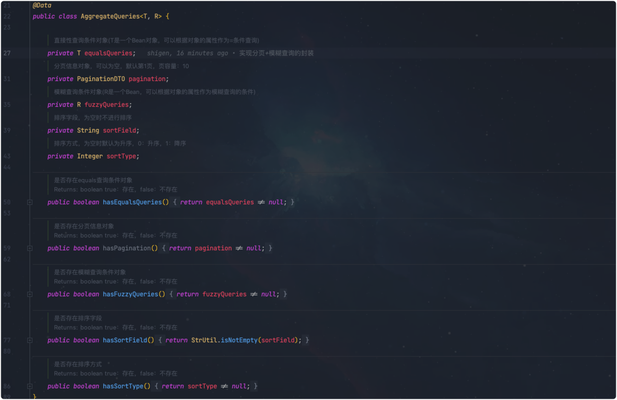Click line number 35 in the gutter

[6, 105]
